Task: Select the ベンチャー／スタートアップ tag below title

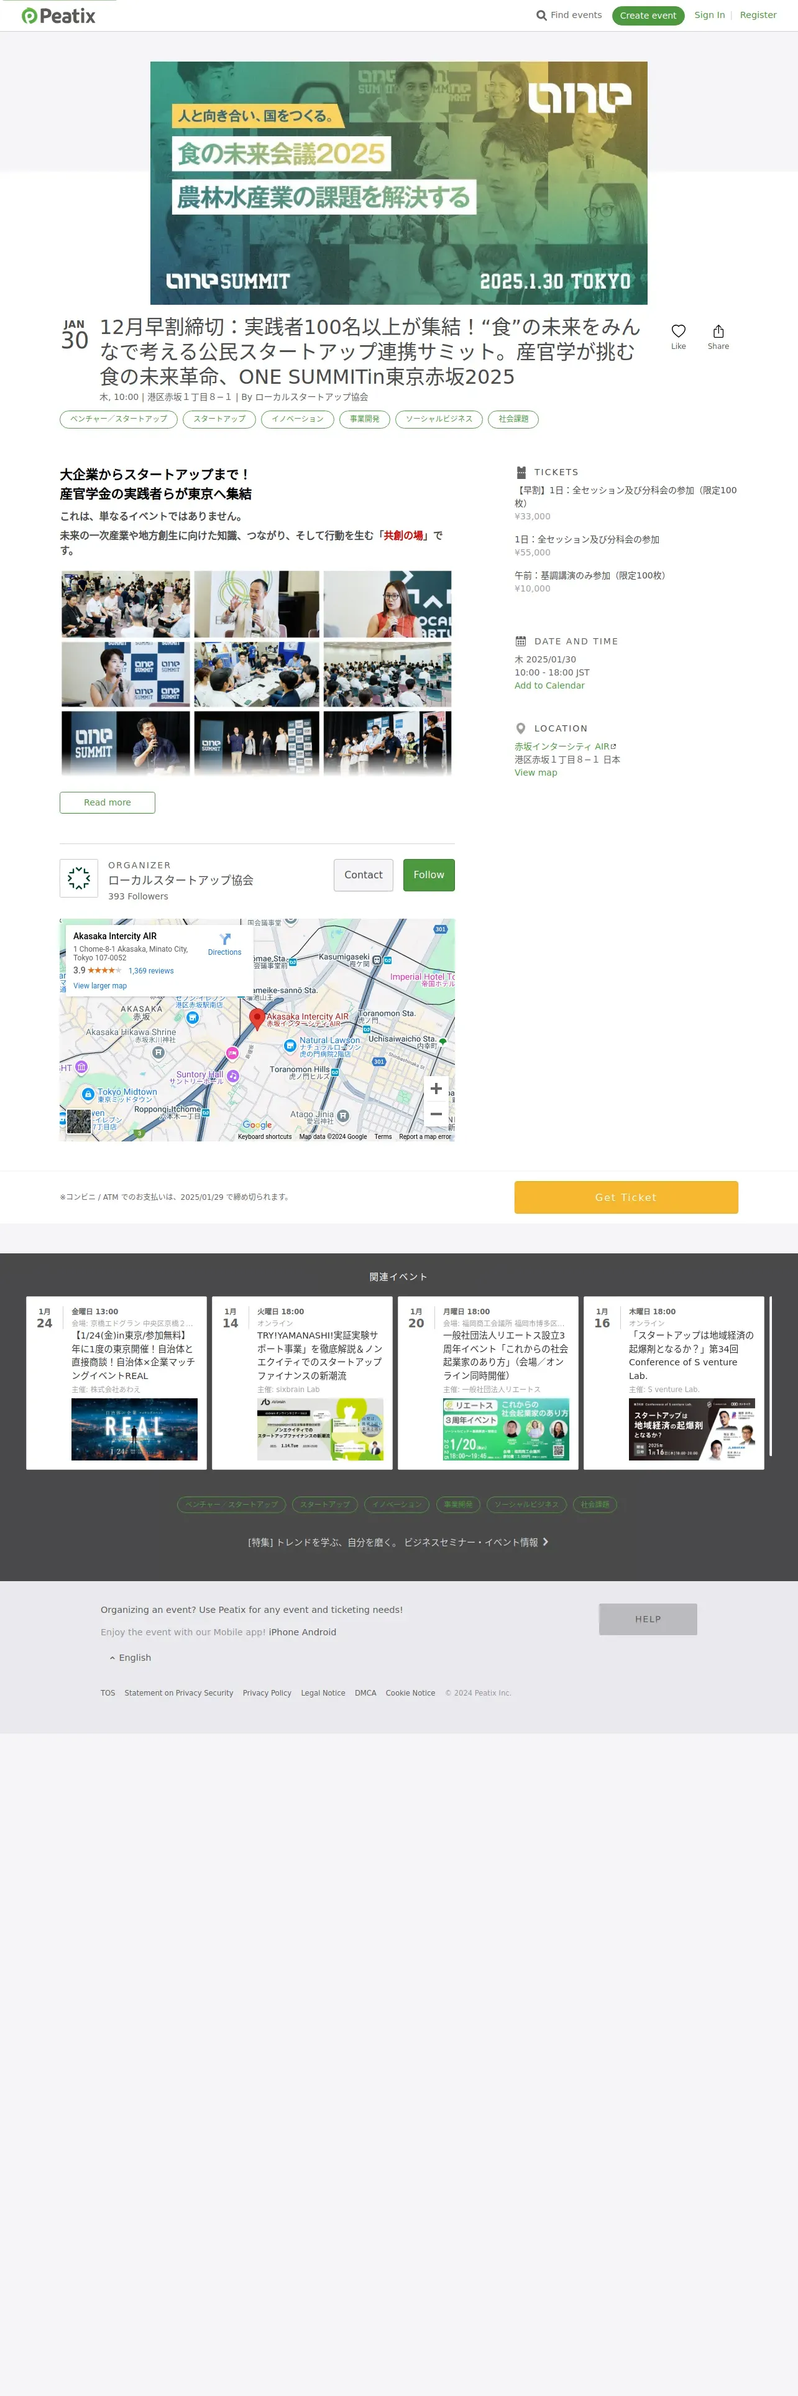Action: point(119,419)
